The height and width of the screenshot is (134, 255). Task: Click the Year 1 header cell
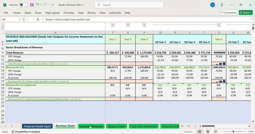click(x=113, y=39)
